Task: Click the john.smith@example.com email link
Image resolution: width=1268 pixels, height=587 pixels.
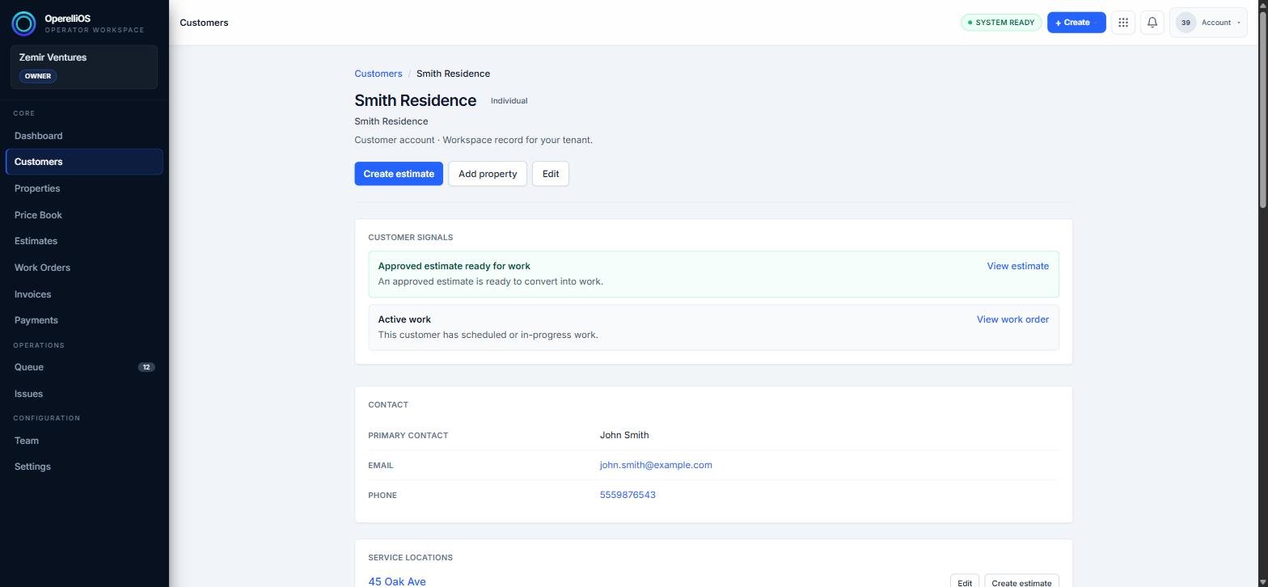Action: (656, 465)
